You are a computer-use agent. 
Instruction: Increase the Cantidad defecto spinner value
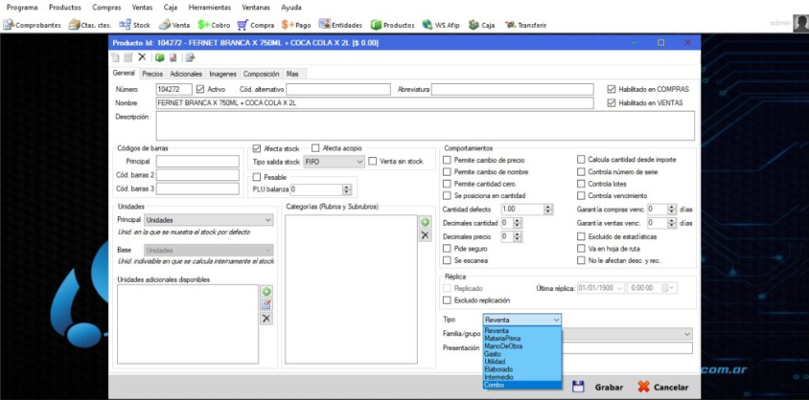[547, 206]
